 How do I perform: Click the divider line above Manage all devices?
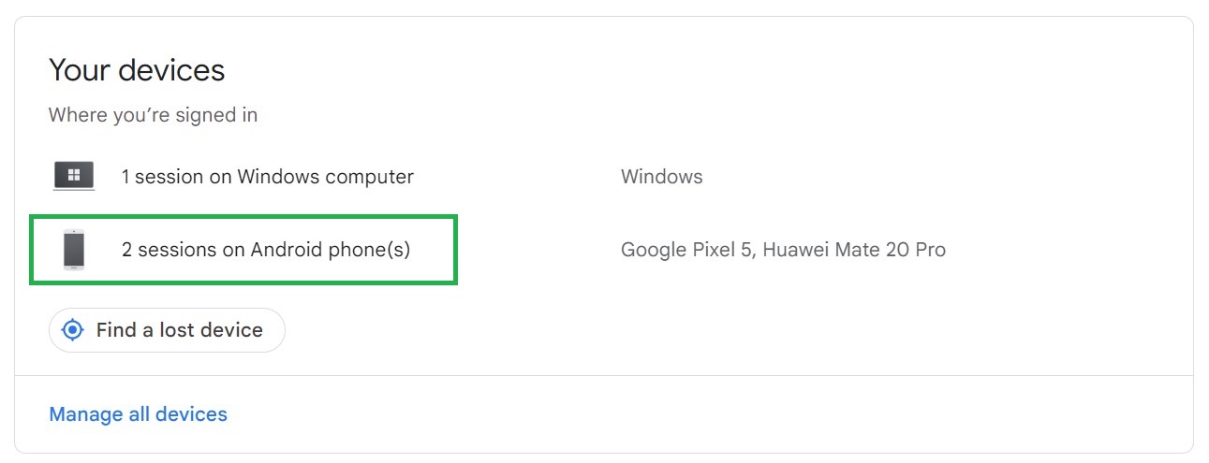(604, 375)
